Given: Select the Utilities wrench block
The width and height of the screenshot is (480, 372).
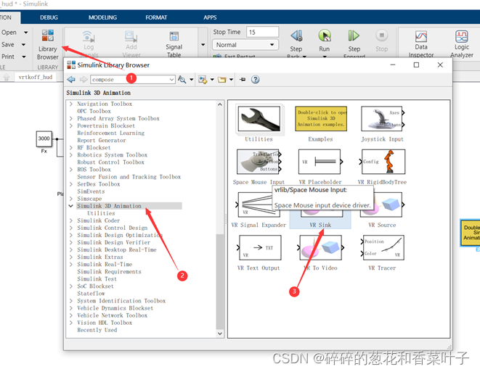Looking at the screenshot, I should point(259,119).
